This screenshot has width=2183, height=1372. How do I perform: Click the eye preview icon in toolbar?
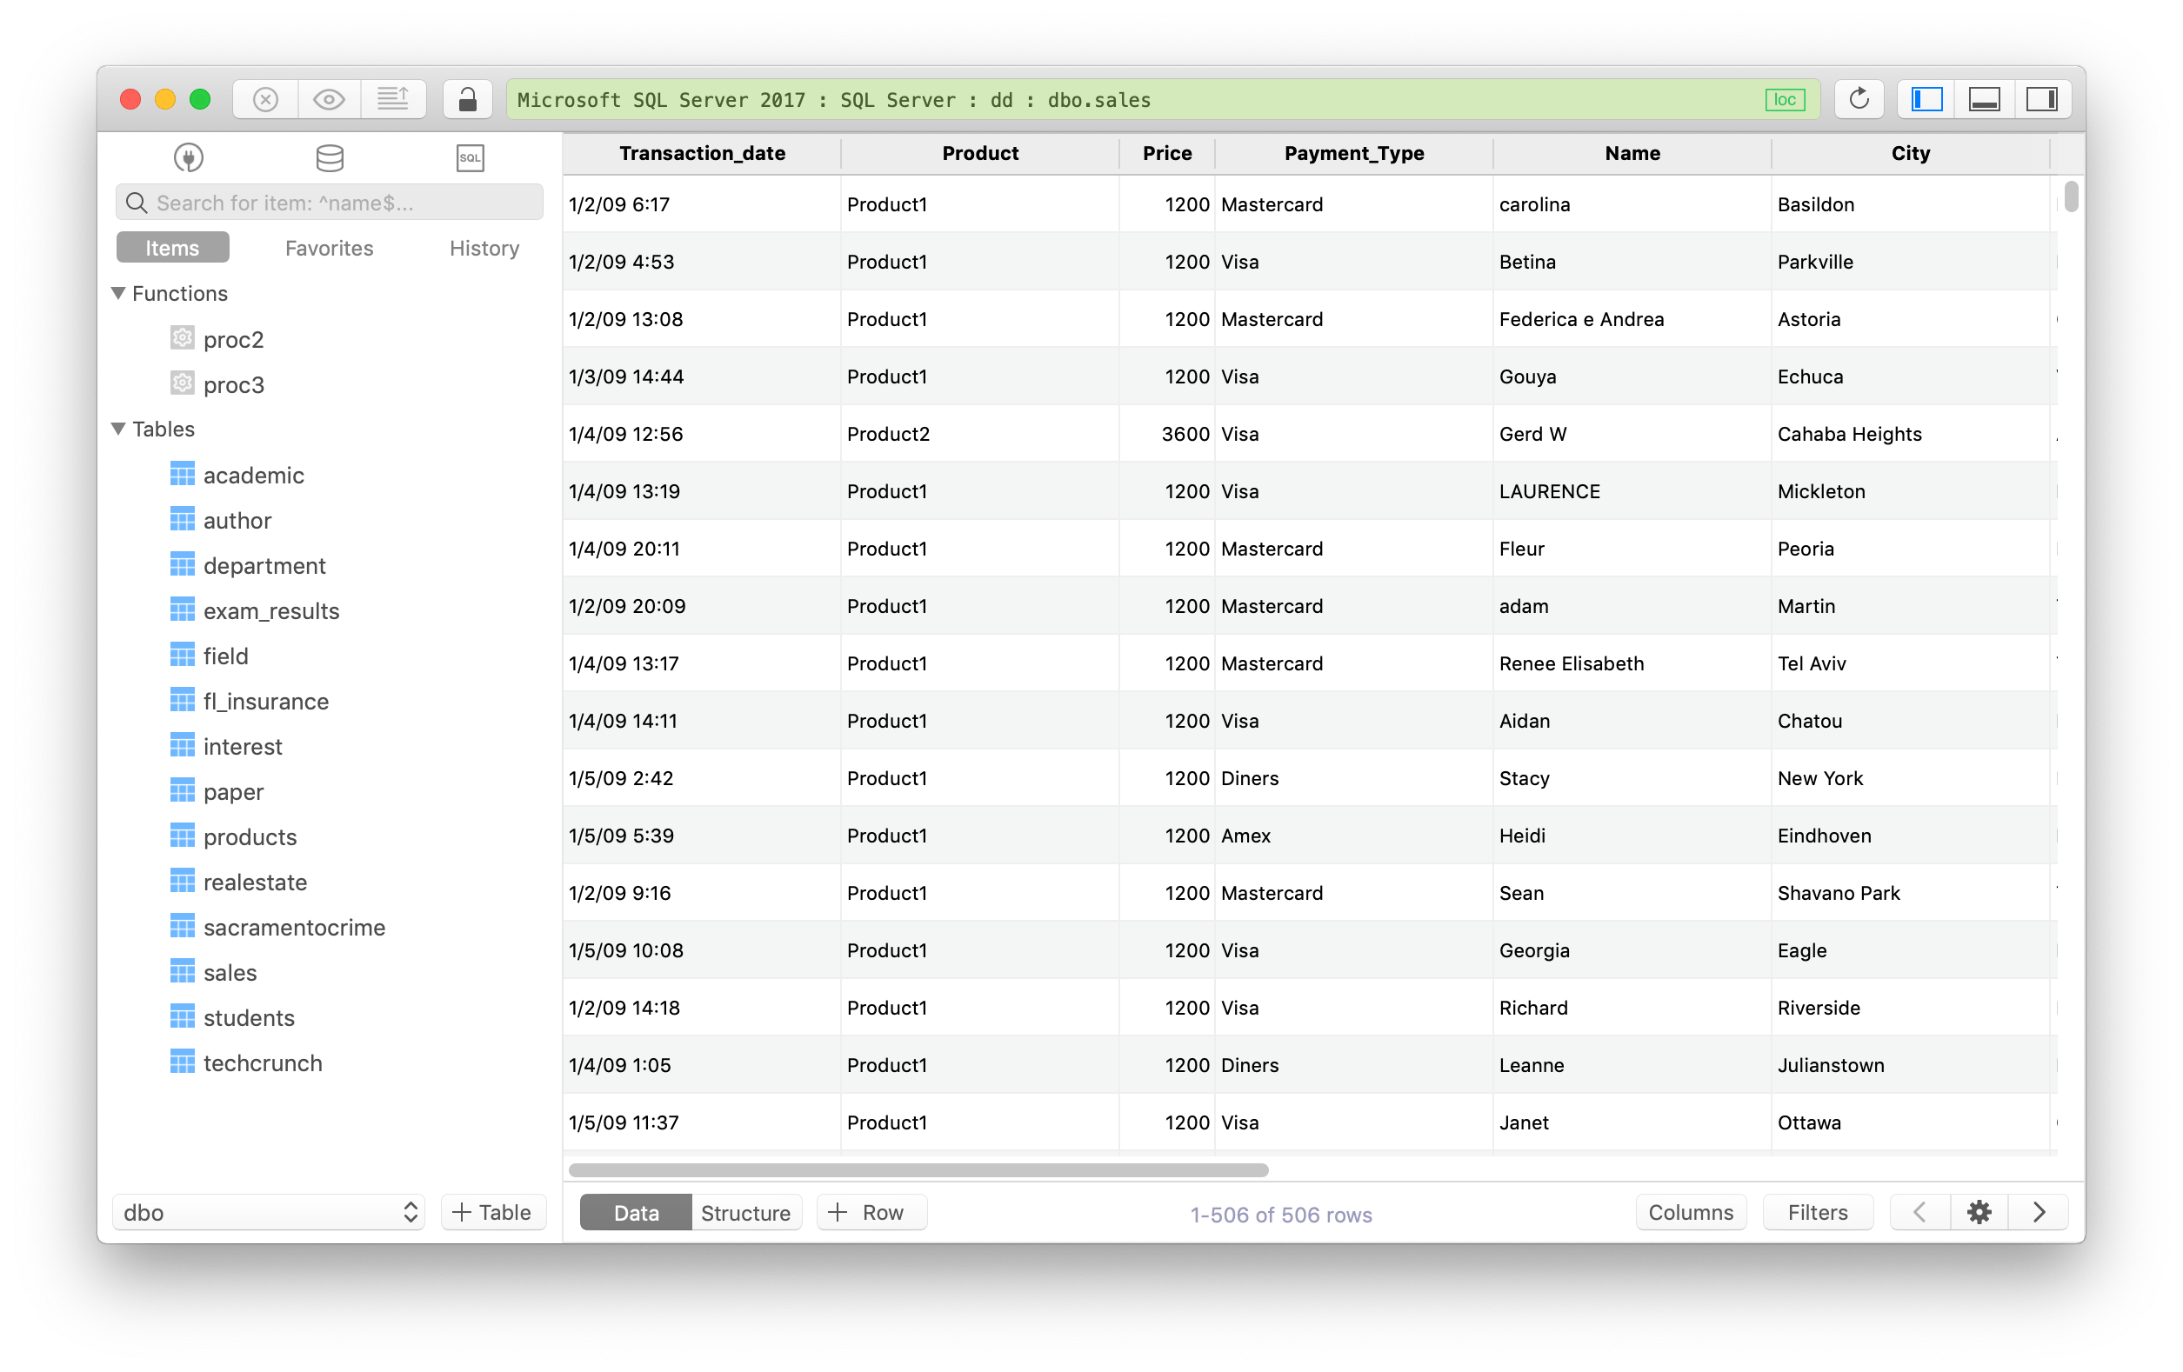pyautogui.click(x=329, y=99)
